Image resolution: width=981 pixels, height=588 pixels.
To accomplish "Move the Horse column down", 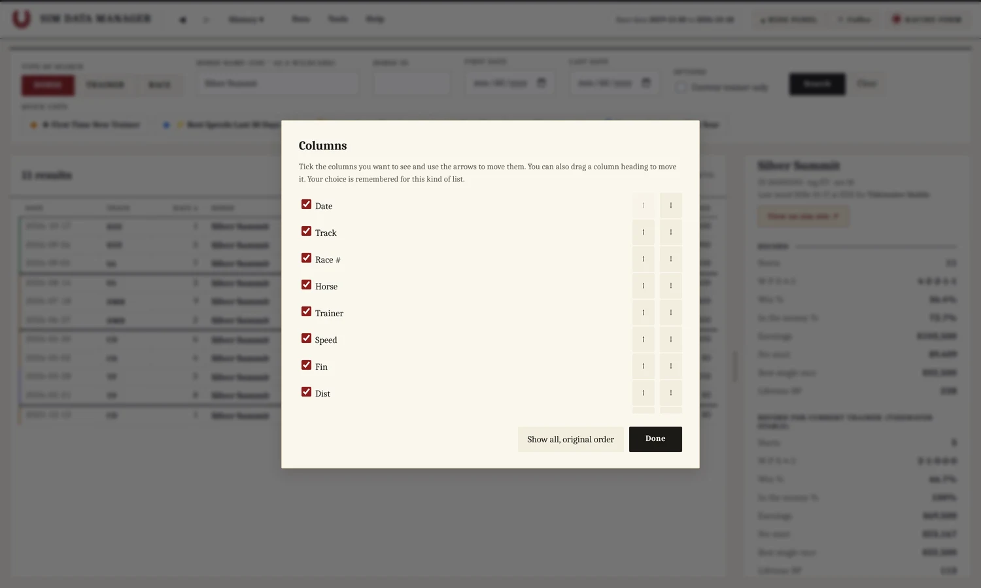I will pyautogui.click(x=671, y=286).
